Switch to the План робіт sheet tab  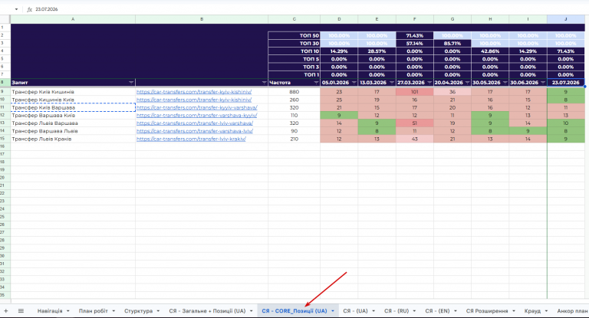[93, 311]
